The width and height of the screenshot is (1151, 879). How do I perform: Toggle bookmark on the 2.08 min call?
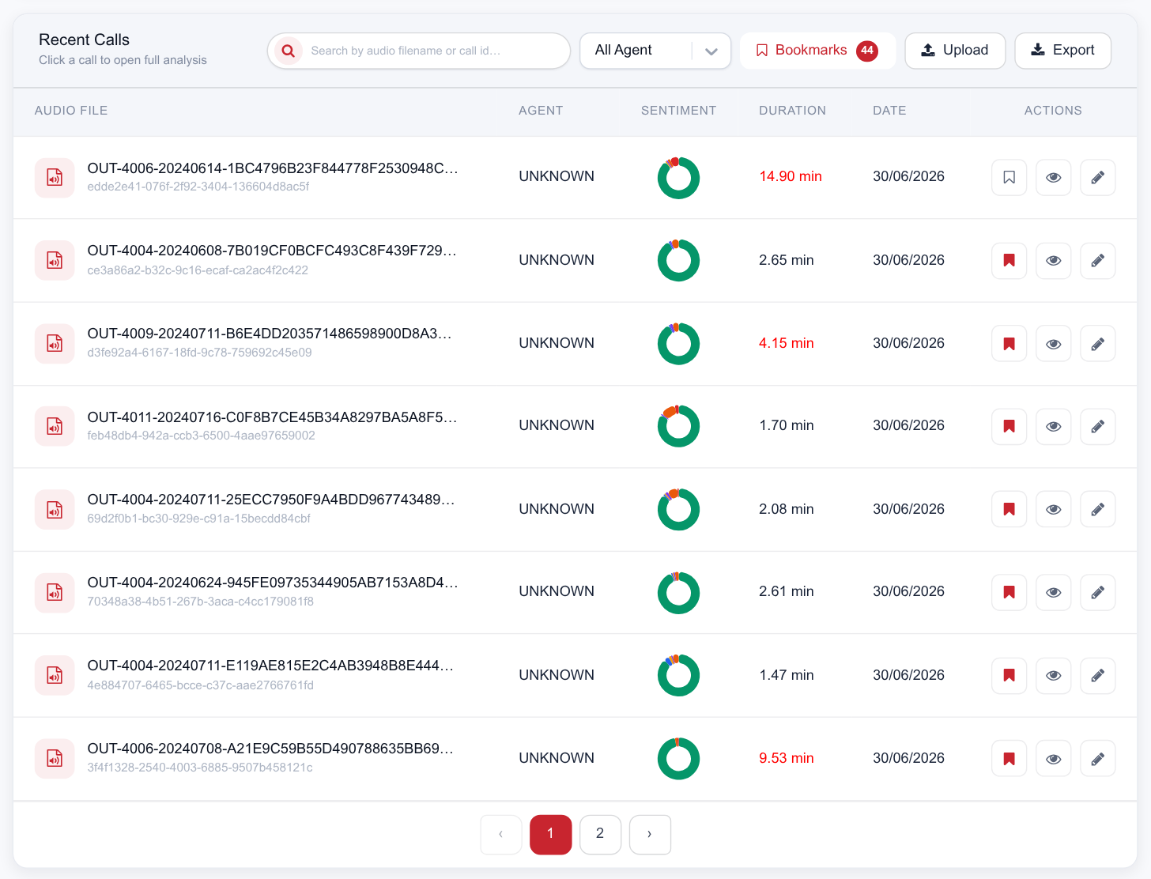[x=1009, y=510]
